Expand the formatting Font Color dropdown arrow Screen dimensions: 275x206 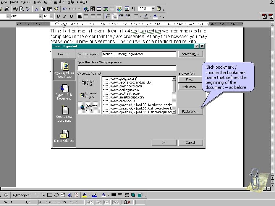tap(160, 16)
